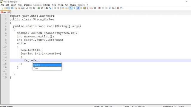Click 'rem=left%10;' on line 11
This screenshot has width=191, height=107.
31,50
